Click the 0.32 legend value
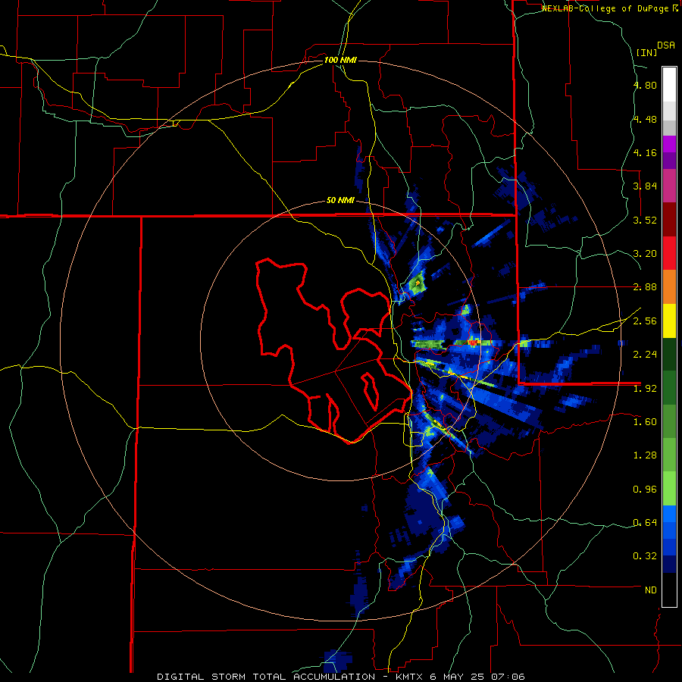The height and width of the screenshot is (682, 682). pos(645,556)
